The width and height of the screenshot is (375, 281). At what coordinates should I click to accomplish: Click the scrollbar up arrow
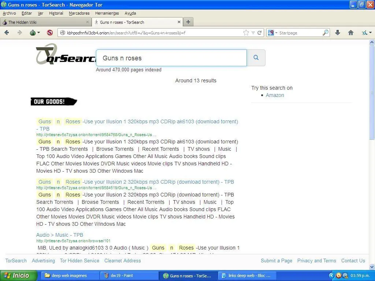372,42
